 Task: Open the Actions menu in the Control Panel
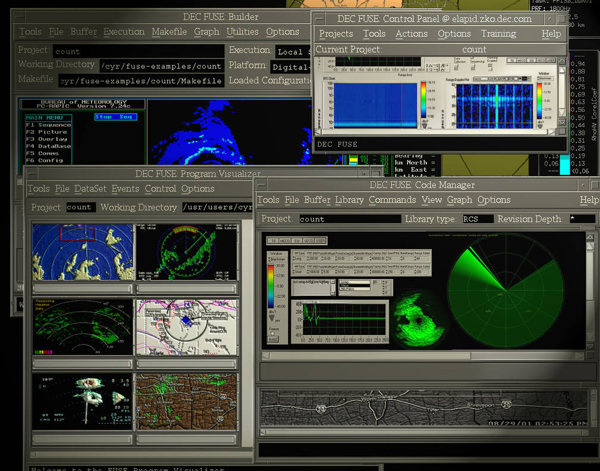[411, 34]
